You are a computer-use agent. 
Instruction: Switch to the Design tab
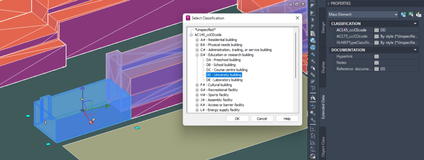pos(323,27)
